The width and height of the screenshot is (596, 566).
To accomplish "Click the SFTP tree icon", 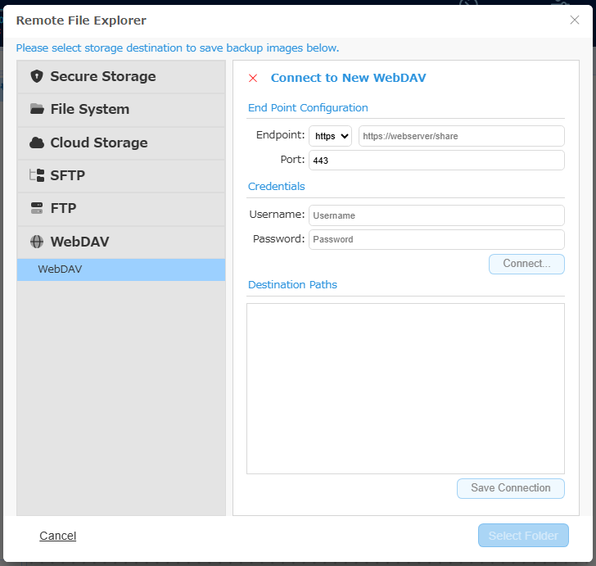I will 37,175.
